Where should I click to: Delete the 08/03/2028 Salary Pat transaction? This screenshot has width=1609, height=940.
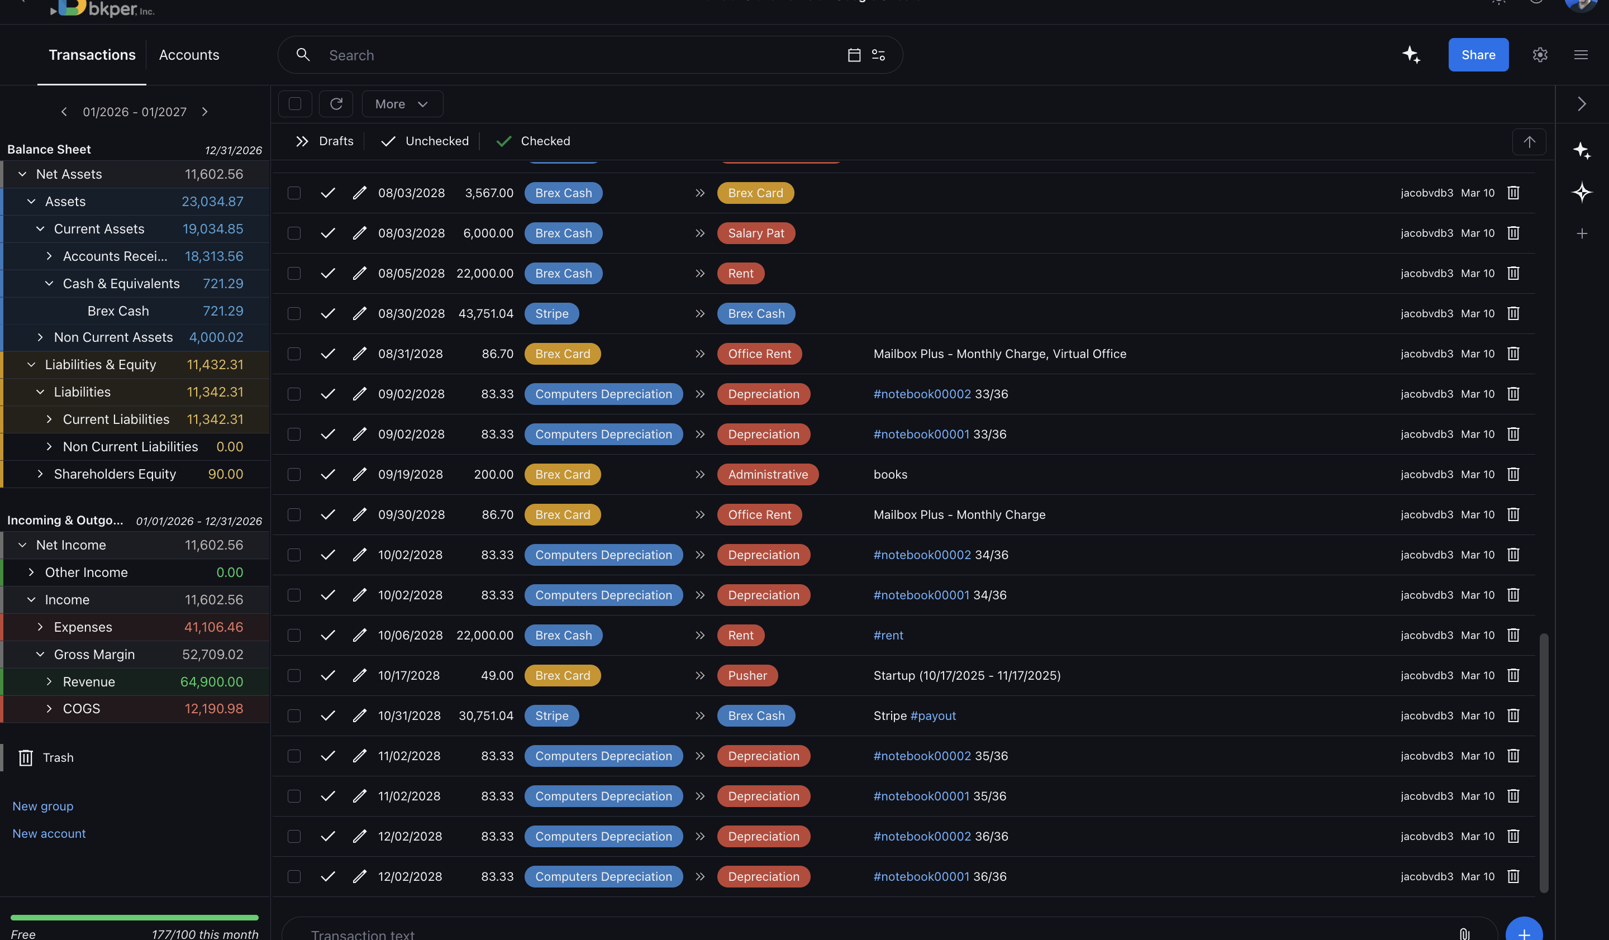[1513, 233]
